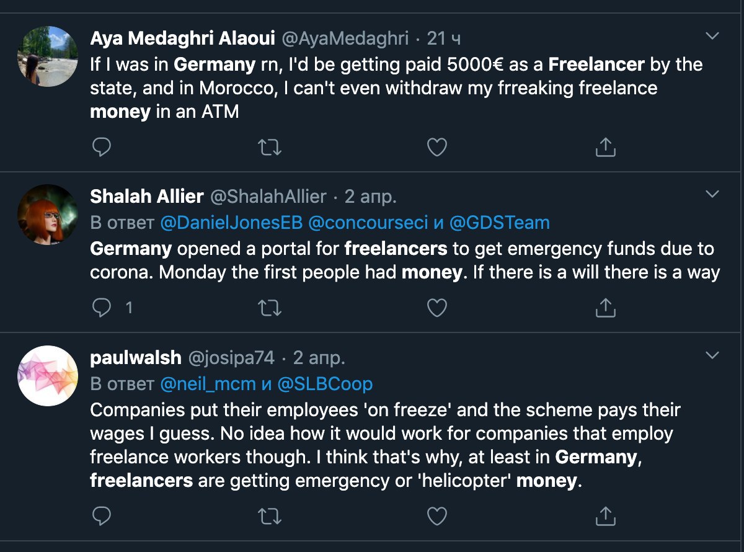
Task: Reply to Shalah Allier's tweet
Action: (102, 308)
